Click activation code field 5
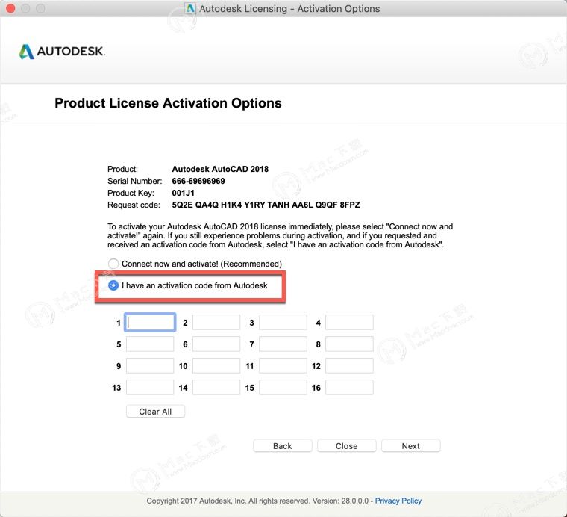 [x=150, y=344]
